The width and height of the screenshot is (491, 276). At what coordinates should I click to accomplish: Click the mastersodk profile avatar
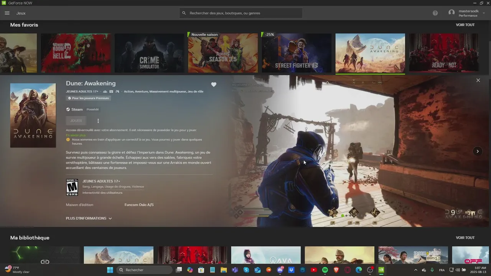(451, 13)
